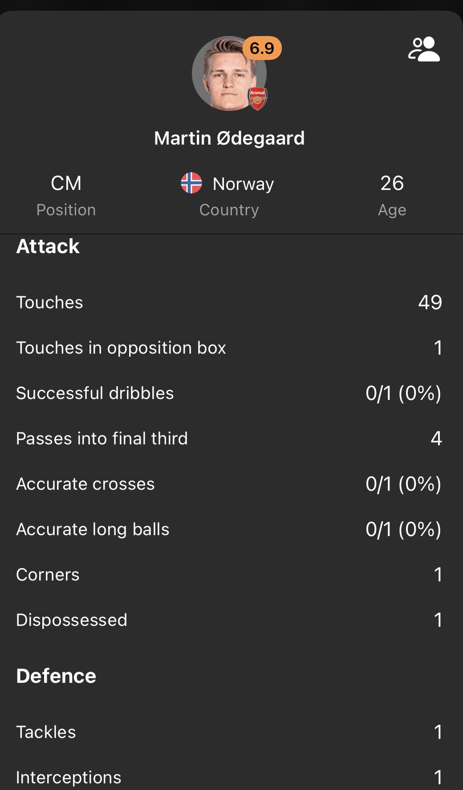463x790 pixels.
Task: Select the Norway country text
Action: coord(243,184)
